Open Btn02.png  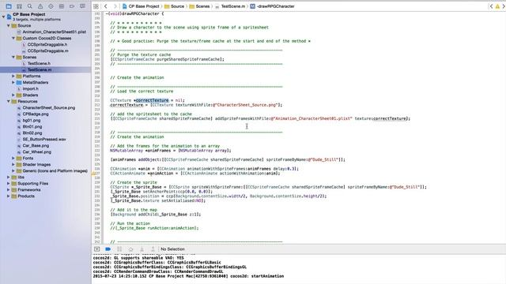[29, 133]
